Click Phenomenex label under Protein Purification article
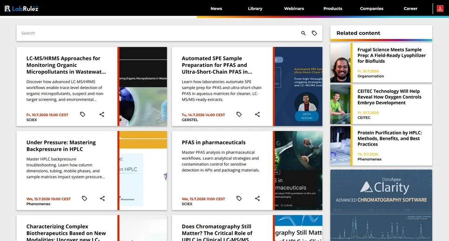Screen dimensions: 449x241 coord(369,159)
